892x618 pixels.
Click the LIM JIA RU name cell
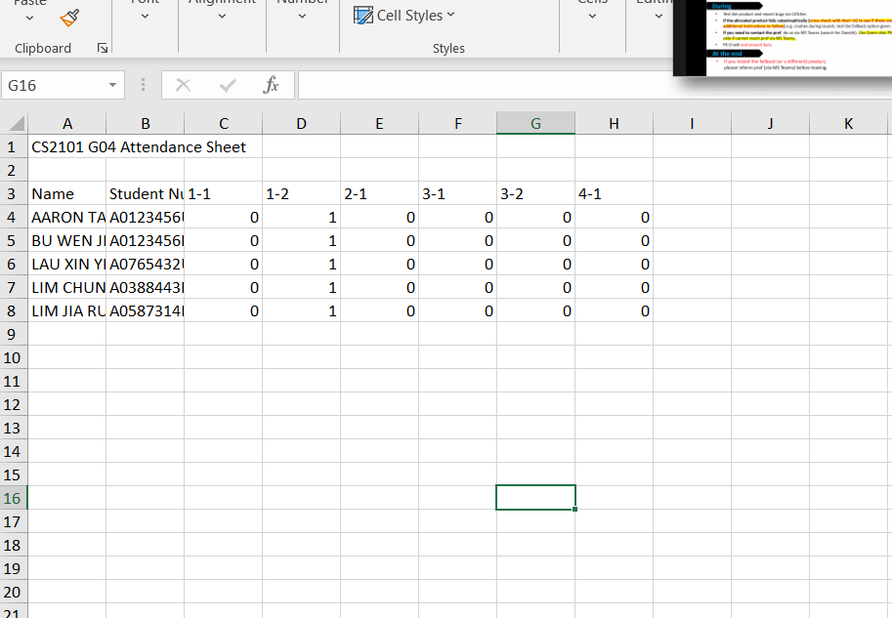tap(67, 311)
